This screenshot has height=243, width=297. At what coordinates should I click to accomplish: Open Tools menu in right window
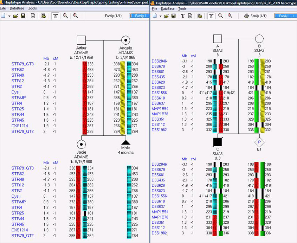pos(182,9)
